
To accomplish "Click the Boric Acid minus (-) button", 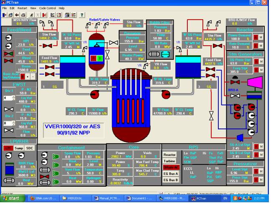I will point(33,77).
